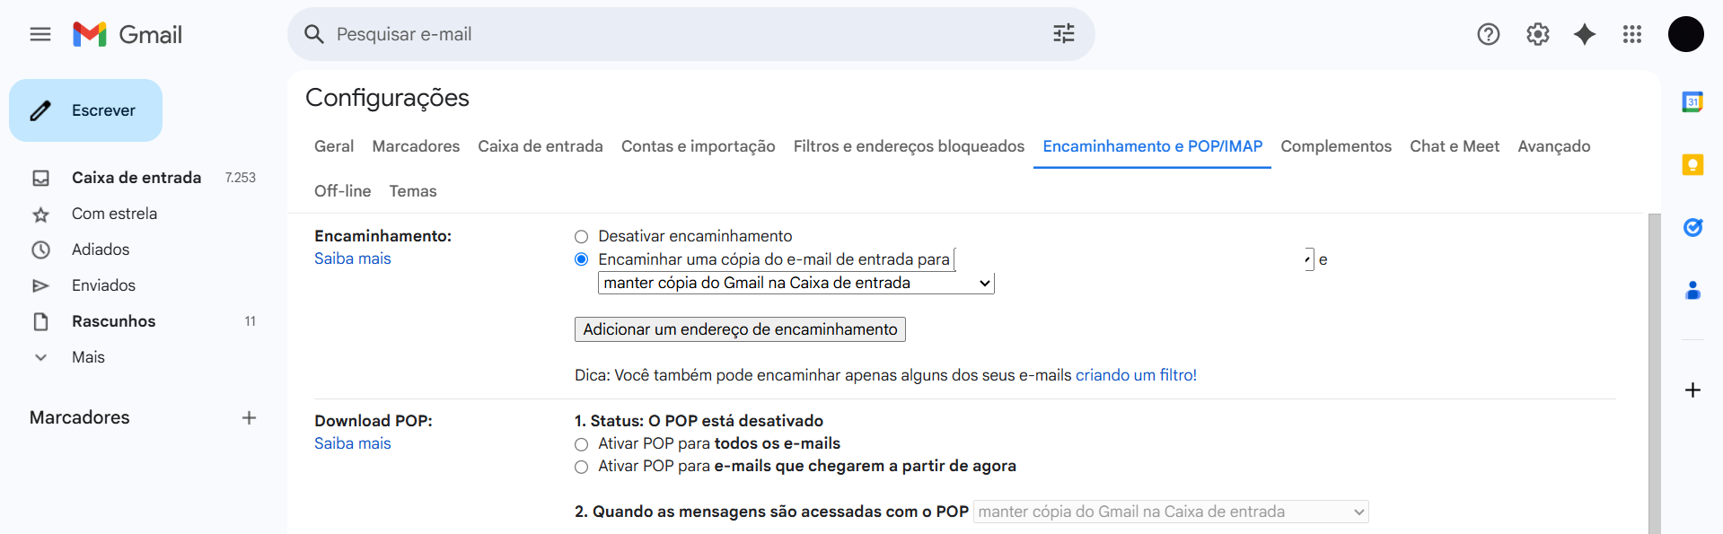Switch to the Filtros e endereços bloqueados tab

point(908,146)
